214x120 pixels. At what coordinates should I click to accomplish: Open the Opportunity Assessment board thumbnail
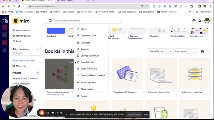60,74
